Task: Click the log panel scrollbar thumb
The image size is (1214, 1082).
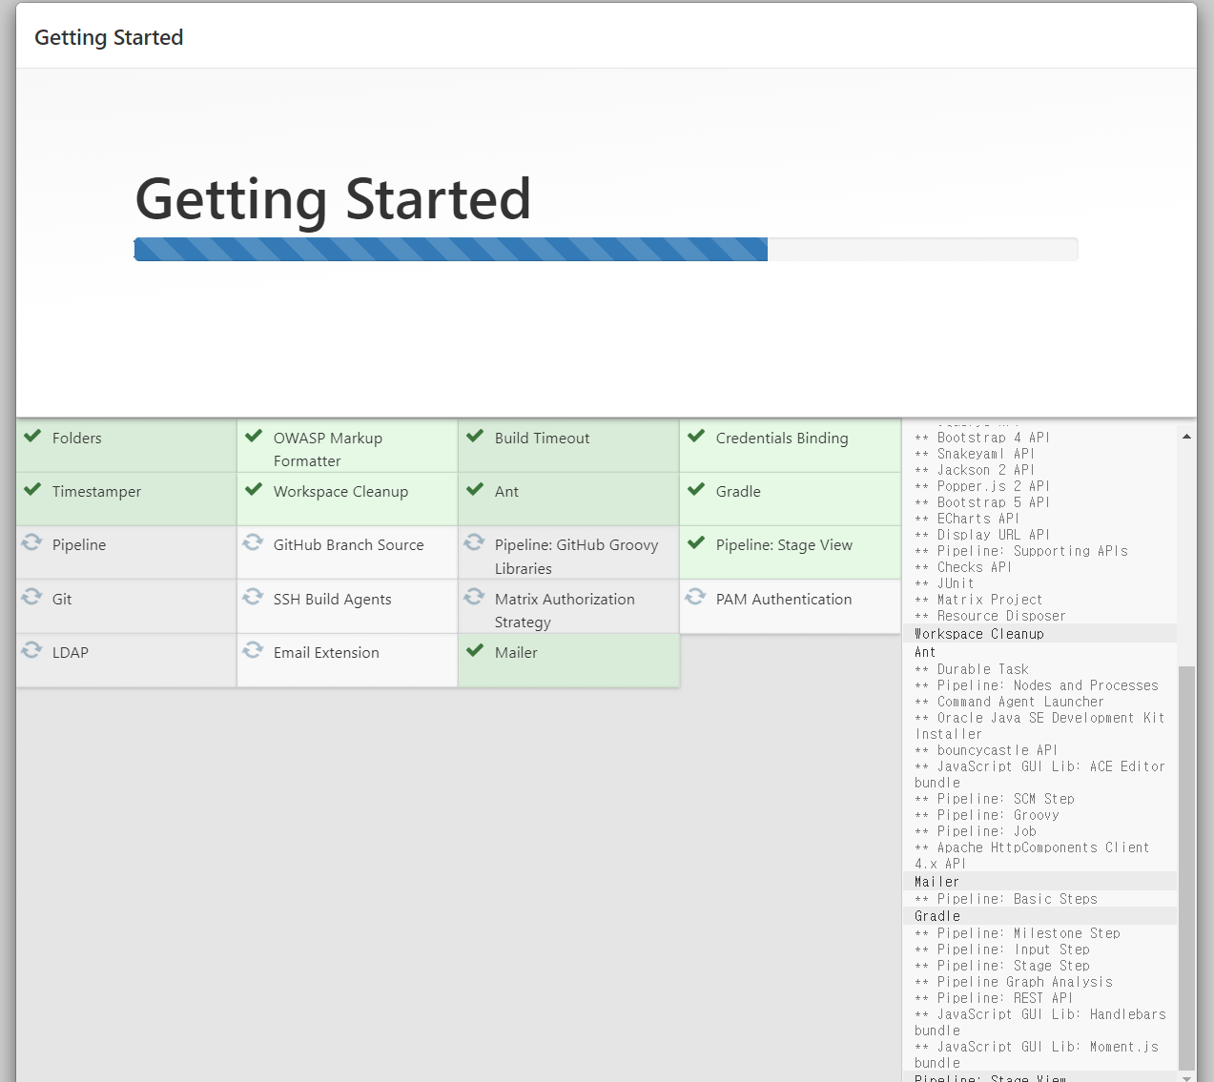Action: click(x=1186, y=868)
